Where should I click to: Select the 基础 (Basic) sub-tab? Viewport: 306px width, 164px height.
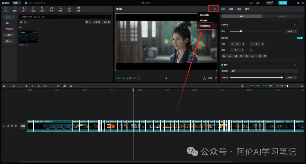point(242,16)
